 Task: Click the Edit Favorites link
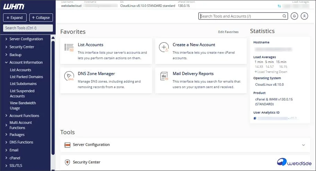point(228,32)
